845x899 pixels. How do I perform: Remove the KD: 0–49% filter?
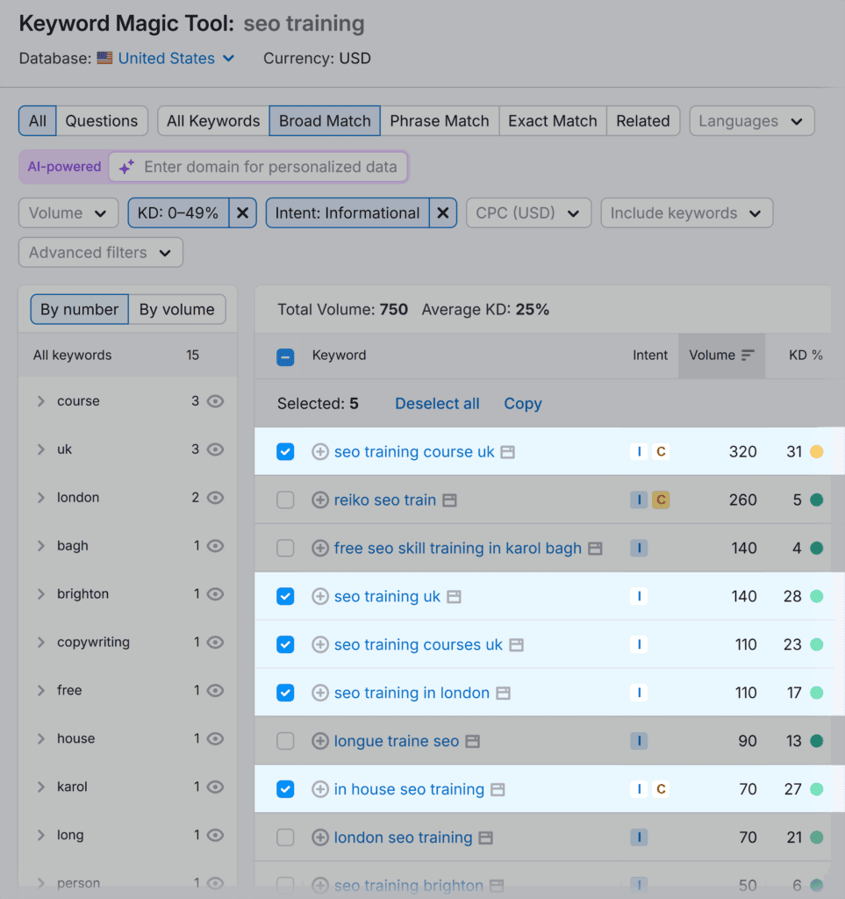tap(242, 212)
